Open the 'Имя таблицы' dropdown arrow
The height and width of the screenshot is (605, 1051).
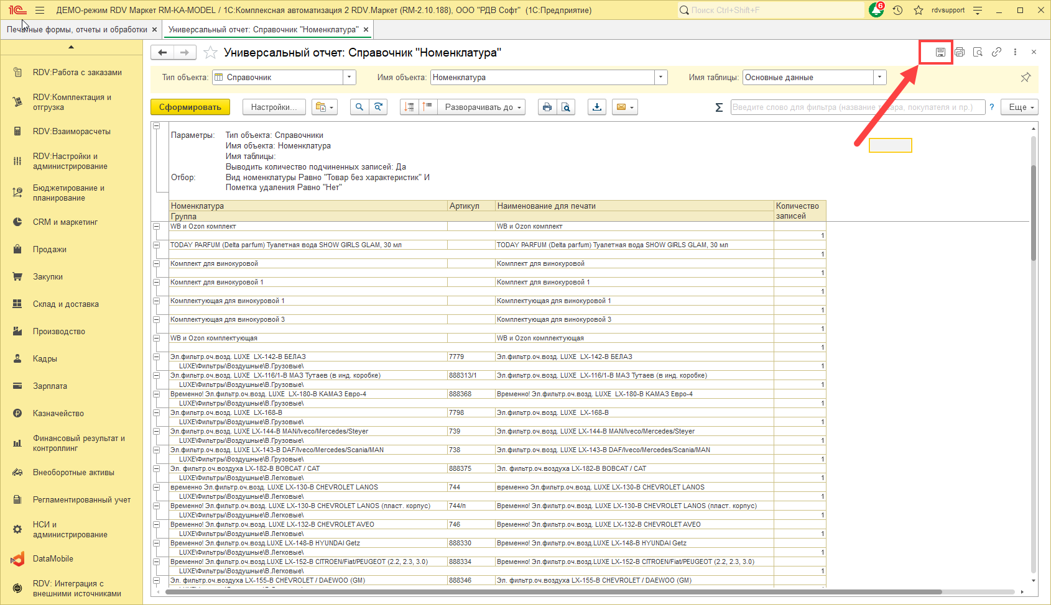(879, 77)
